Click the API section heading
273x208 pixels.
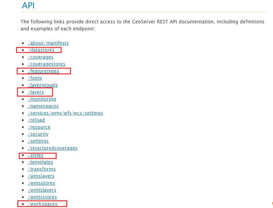[x=28, y=5]
